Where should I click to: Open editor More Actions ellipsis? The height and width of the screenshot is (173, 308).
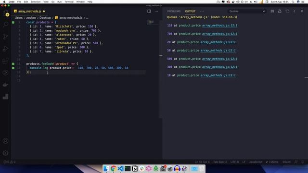156,11
